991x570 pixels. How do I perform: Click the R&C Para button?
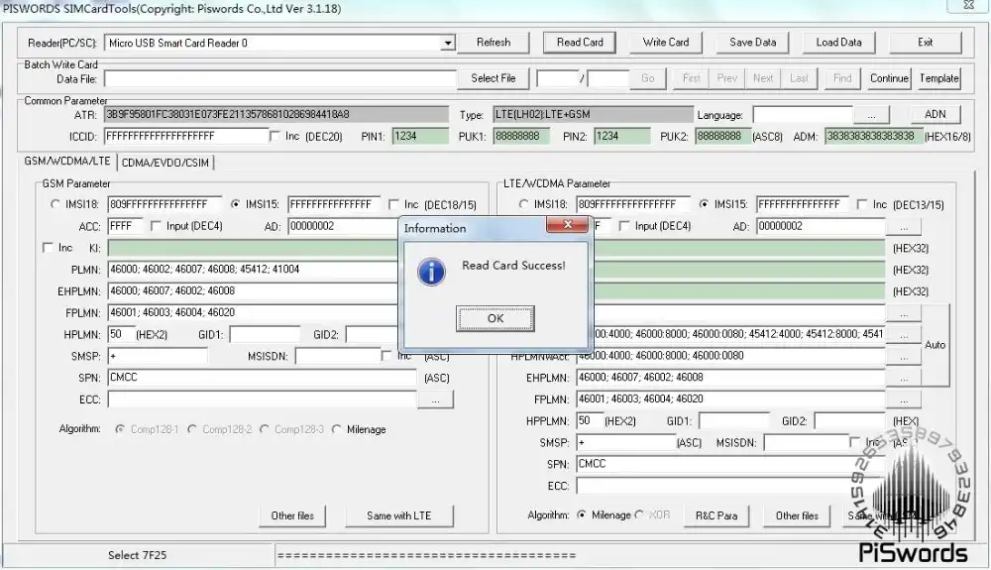point(716,515)
